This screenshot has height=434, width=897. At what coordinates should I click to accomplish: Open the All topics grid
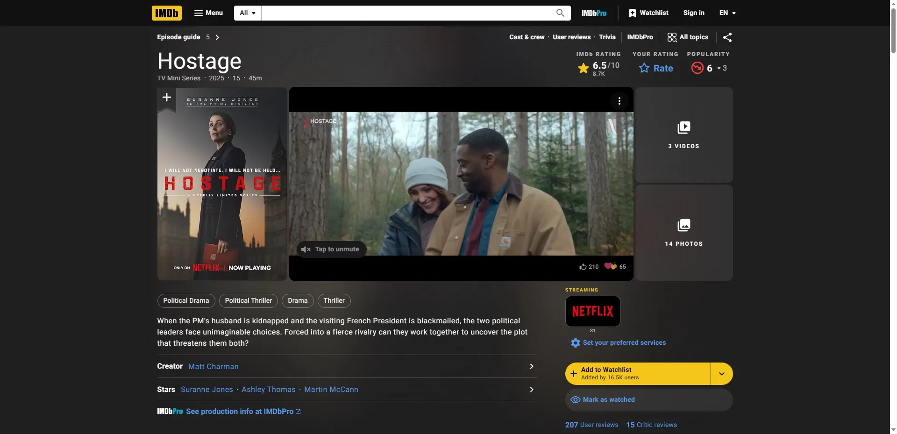pyautogui.click(x=687, y=37)
